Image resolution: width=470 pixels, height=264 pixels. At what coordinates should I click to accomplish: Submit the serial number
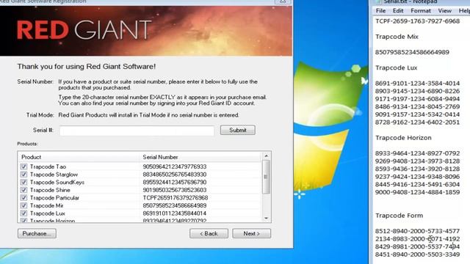(238, 130)
